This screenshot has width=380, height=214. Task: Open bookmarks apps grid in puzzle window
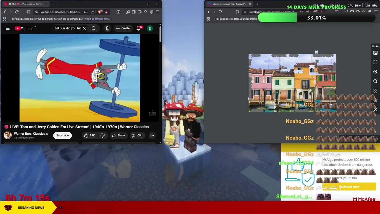pos(208,19)
